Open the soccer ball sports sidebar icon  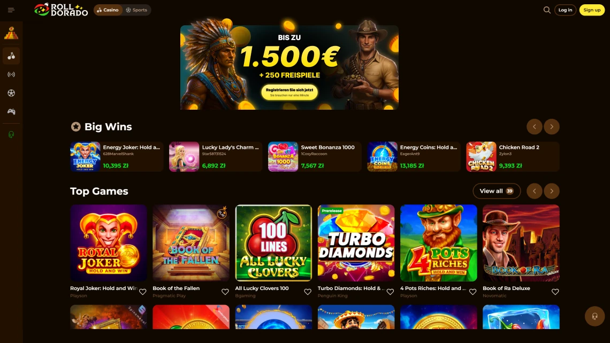point(11,93)
